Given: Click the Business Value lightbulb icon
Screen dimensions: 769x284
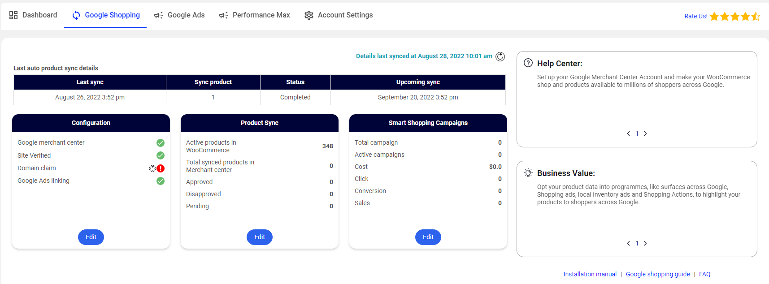Looking at the screenshot, I should click(x=528, y=173).
